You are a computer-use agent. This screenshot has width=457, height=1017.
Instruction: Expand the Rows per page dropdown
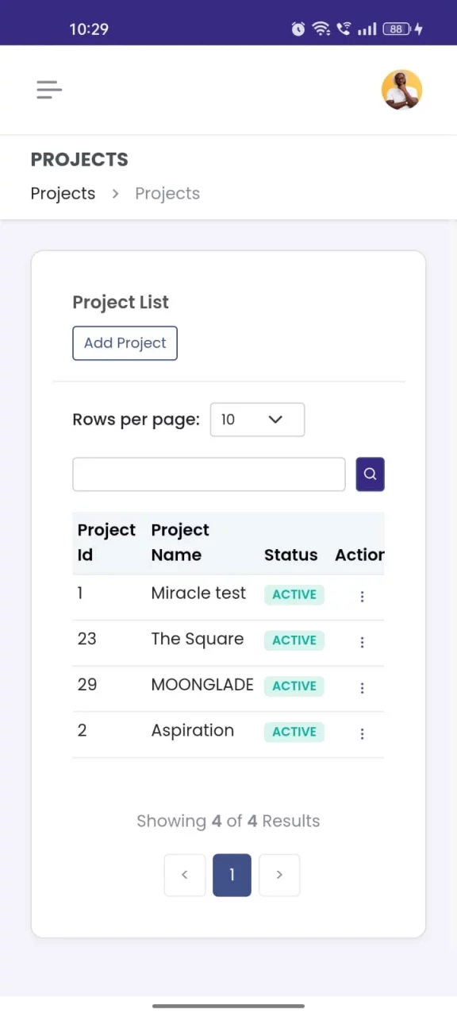click(x=257, y=420)
